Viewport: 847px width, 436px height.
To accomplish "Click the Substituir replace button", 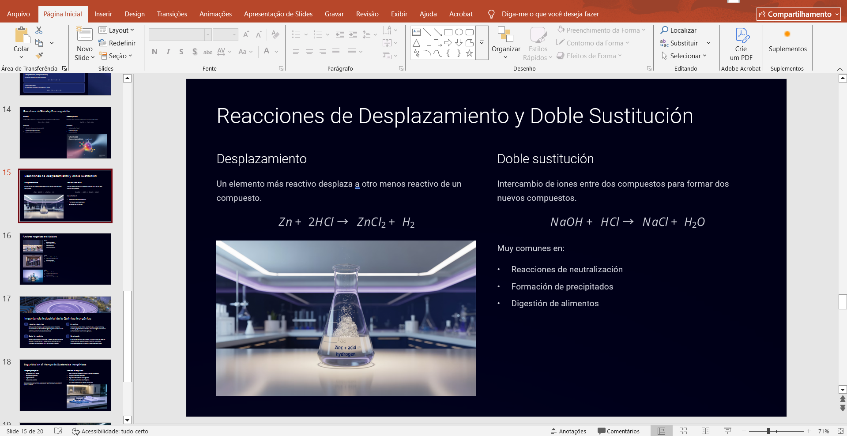I will pos(679,43).
